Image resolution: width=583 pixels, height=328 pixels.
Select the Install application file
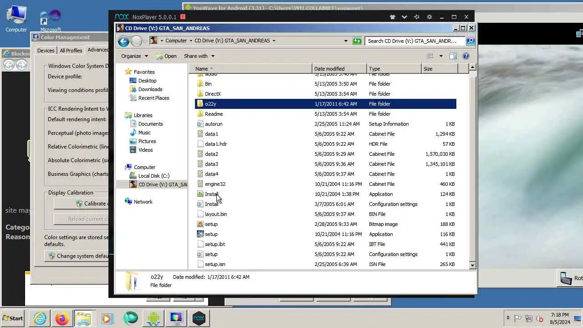(x=211, y=194)
